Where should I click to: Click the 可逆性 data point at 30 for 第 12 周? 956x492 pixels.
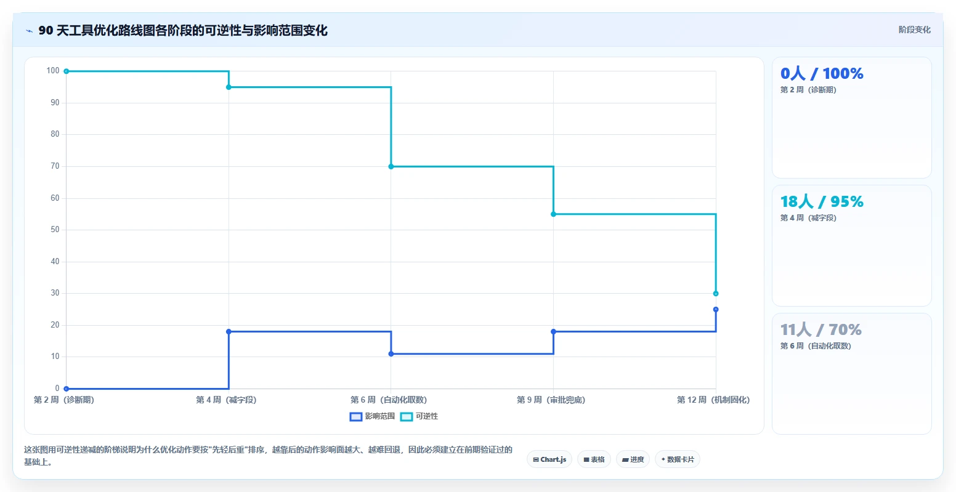point(716,294)
